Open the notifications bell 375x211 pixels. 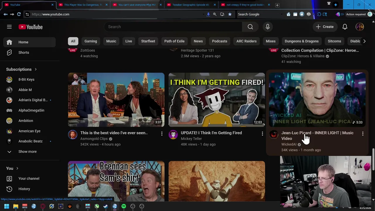(345, 27)
